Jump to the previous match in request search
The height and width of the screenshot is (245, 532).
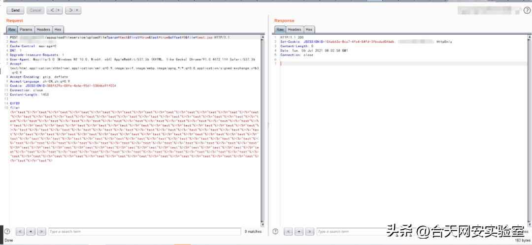click(x=20, y=231)
